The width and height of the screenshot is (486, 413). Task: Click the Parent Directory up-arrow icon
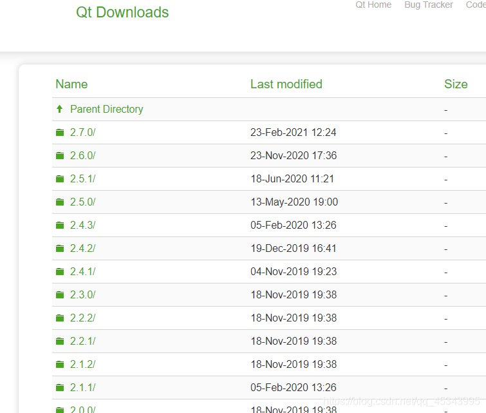point(60,109)
